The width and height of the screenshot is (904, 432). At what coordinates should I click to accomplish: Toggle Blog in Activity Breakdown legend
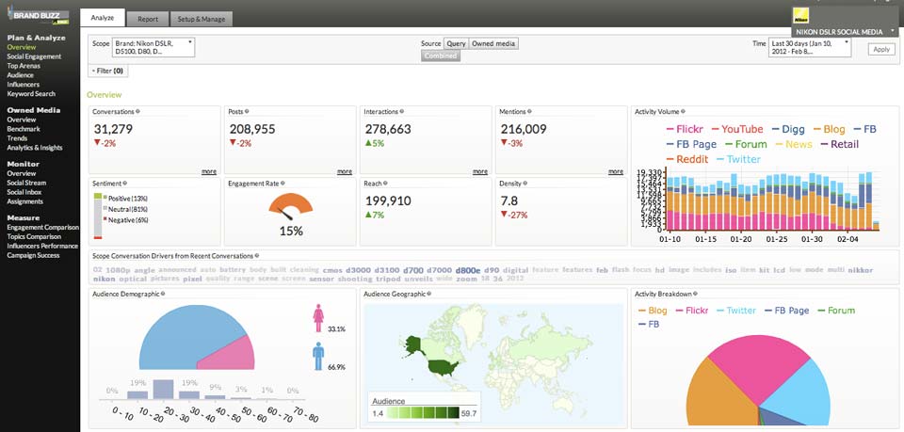(653, 311)
